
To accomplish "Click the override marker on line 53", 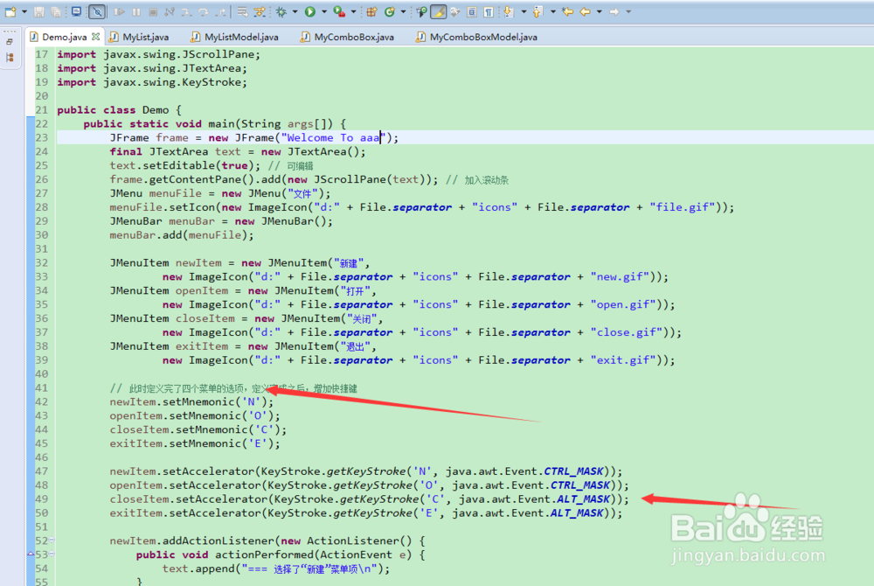I will [x=31, y=554].
